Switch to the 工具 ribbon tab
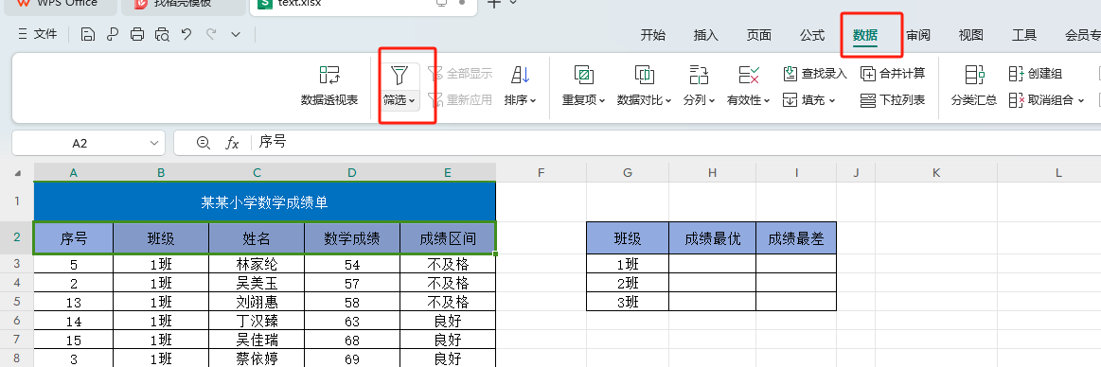Image resolution: width=1101 pixels, height=367 pixels. 1023,35
